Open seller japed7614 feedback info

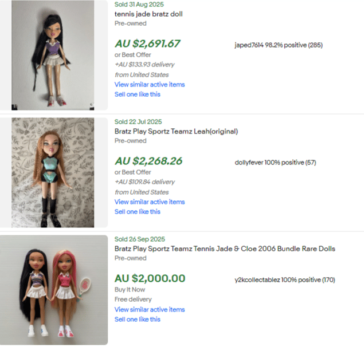tap(279, 45)
